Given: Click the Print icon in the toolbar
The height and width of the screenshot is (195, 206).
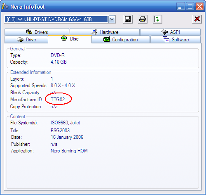Looking at the screenshot, I should point(143,19).
